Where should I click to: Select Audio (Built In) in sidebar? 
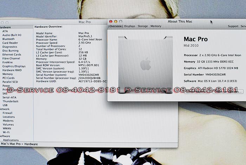click(12, 35)
